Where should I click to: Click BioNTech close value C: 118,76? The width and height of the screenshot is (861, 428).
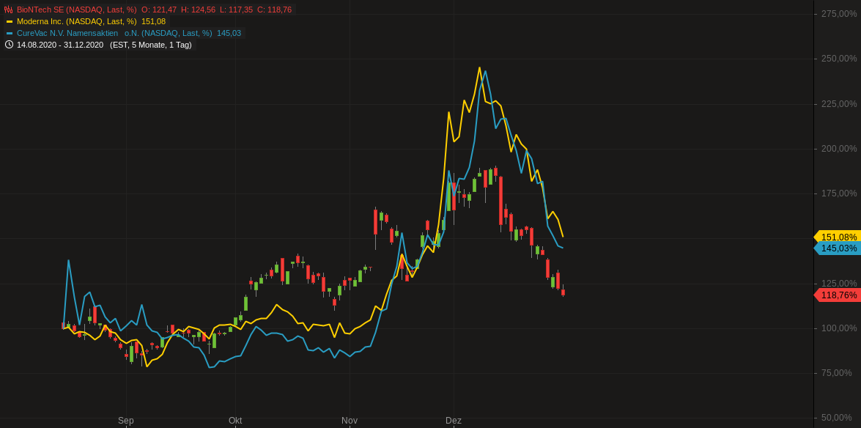pyautogui.click(x=275, y=10)
